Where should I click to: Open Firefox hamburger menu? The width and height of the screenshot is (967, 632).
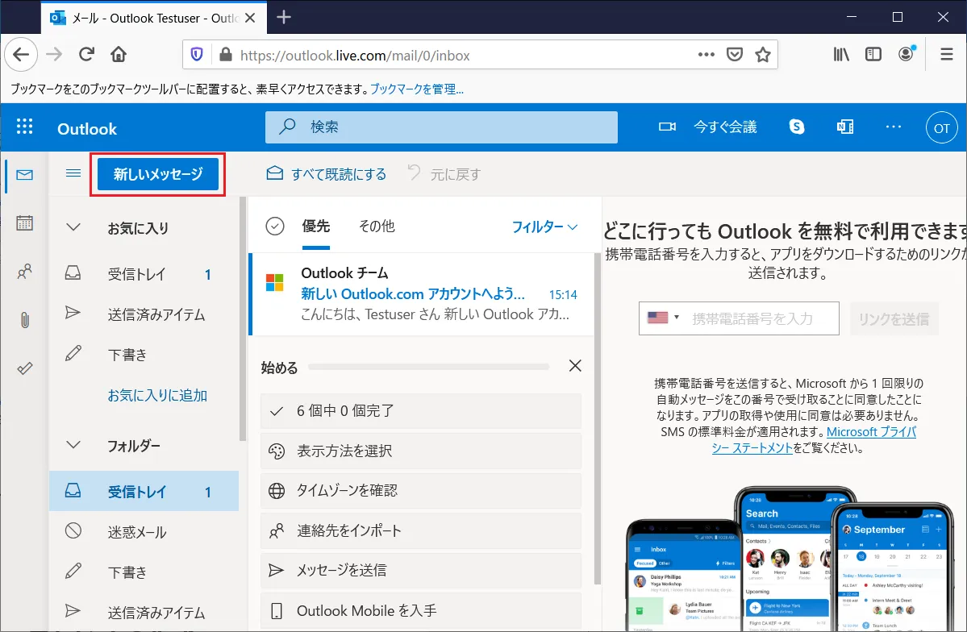[947, 55]
